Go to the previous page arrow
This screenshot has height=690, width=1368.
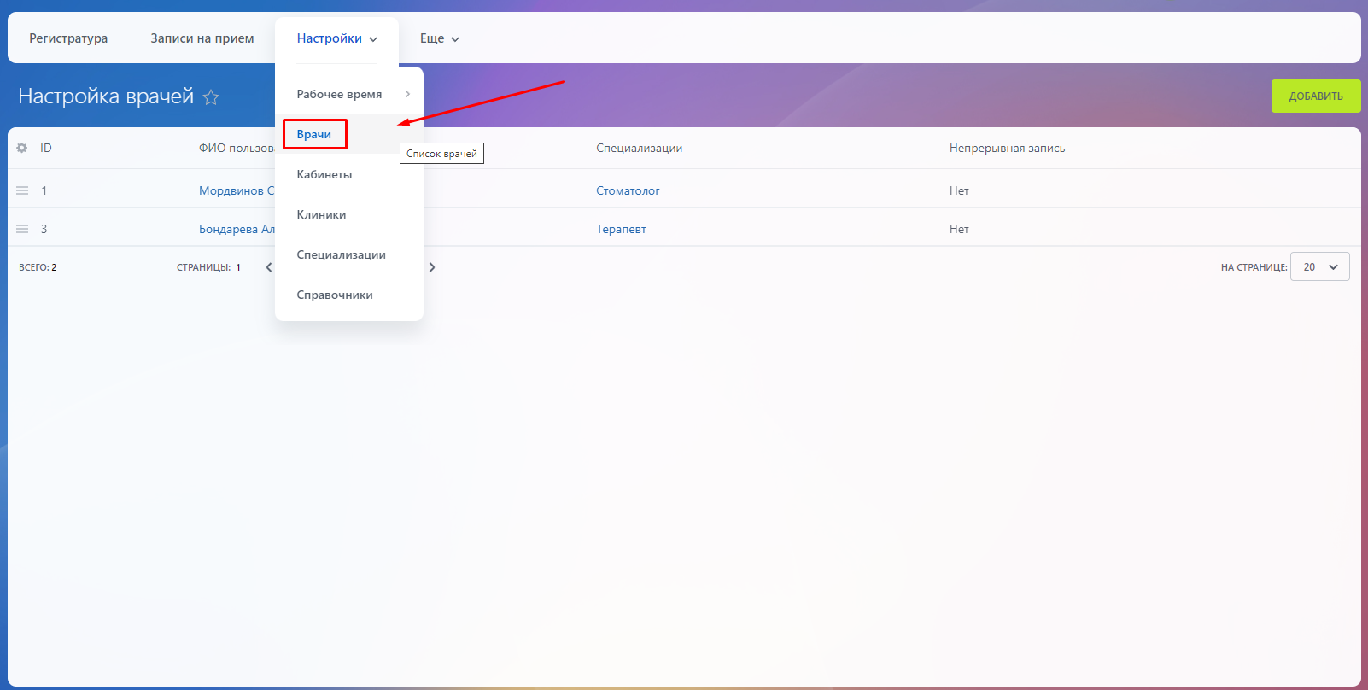269,267
